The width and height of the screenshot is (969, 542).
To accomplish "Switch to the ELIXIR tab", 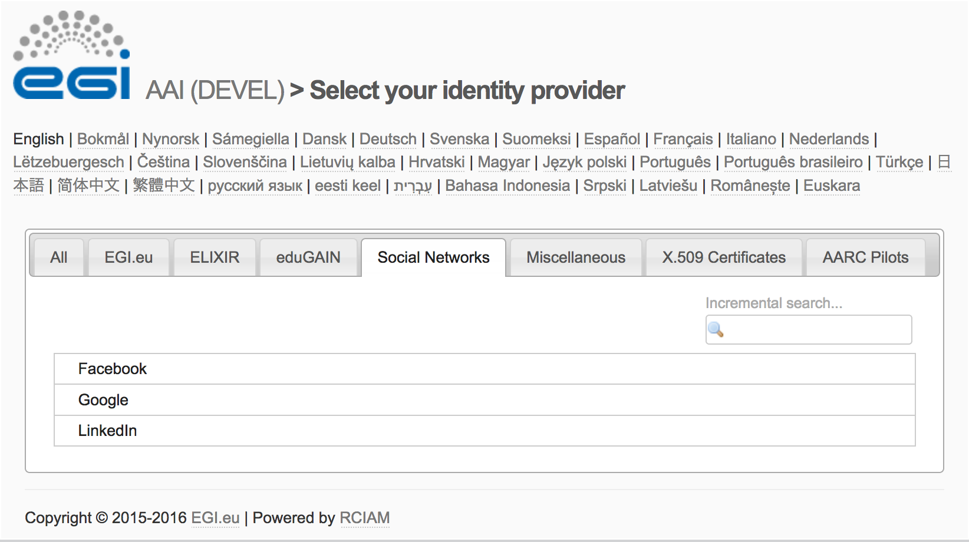I will click(215, 257).
